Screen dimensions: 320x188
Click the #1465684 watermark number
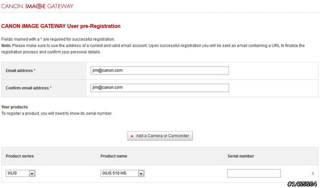[x=302, y=184]
